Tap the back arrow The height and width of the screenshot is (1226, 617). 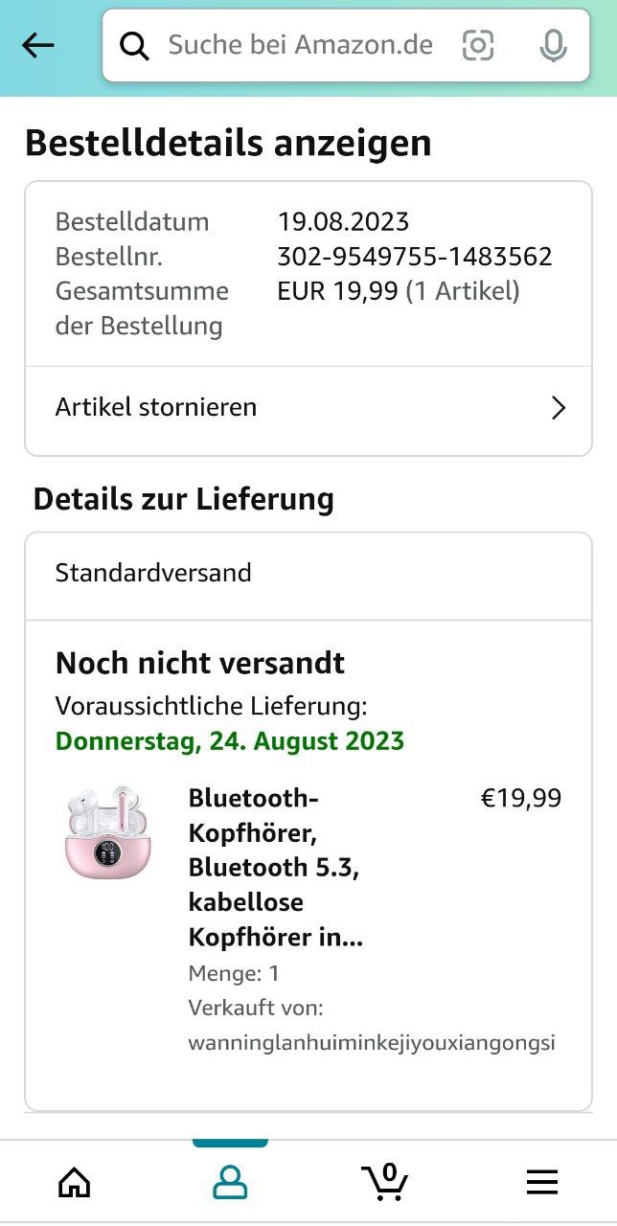[38, 45]
